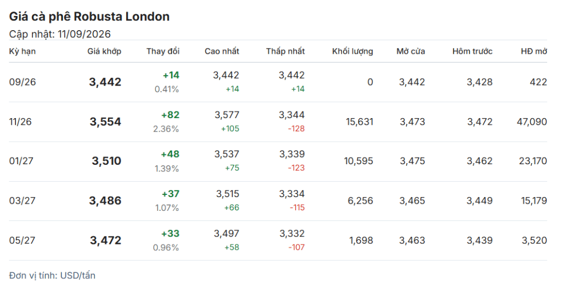Select the 03/27 contract term

click(x=22, y=201)
